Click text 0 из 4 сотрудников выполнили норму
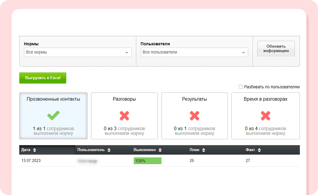 (x=265, y=131)
